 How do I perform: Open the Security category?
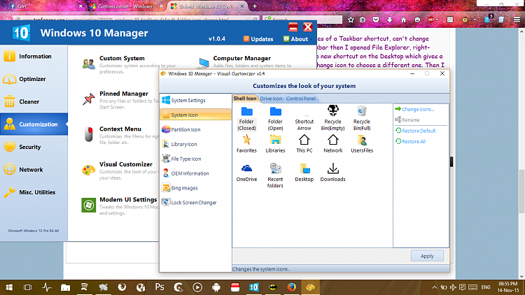coord(30,147)
